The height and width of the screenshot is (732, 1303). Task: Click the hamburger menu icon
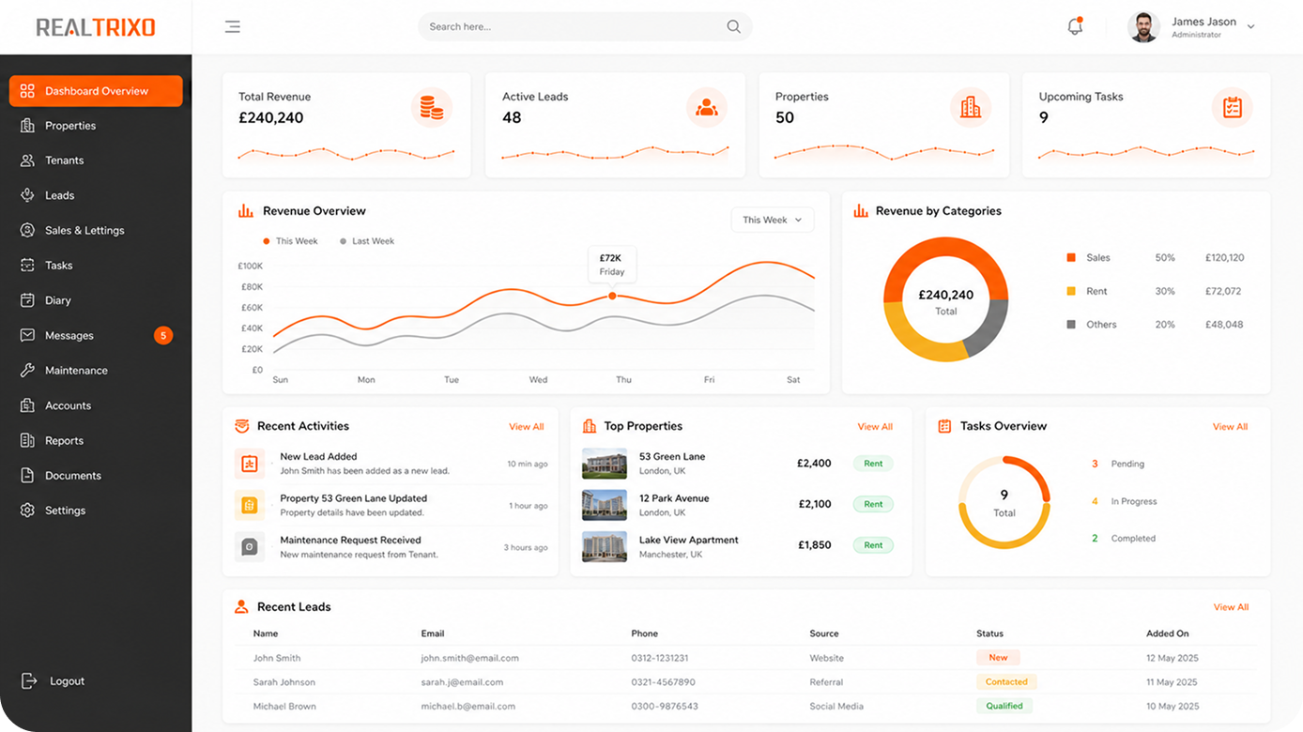click(233, 26)
